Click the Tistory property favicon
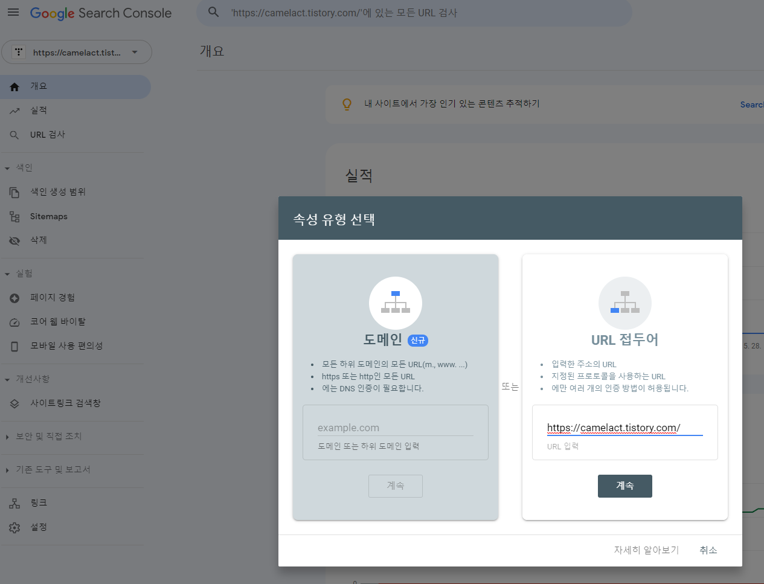Viewport: 764px width, 584px height. [x=19, y=53]
